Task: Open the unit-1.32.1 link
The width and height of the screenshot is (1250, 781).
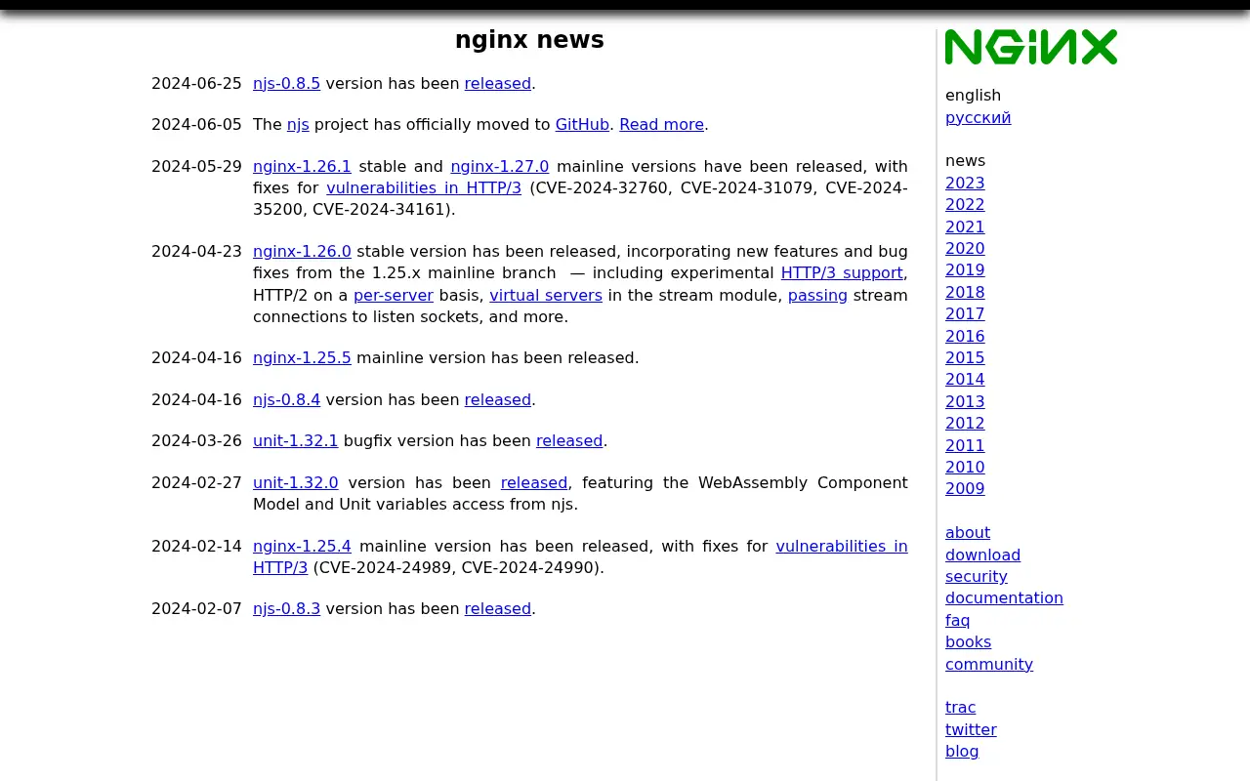Action: (x=295, y=441)
